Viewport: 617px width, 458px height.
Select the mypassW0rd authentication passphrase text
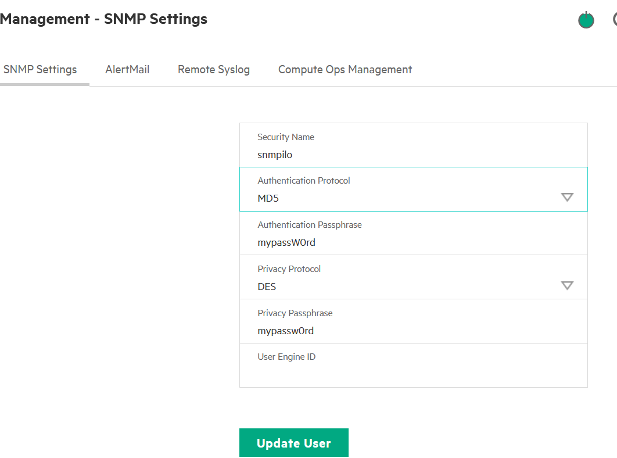click(286, 242)
